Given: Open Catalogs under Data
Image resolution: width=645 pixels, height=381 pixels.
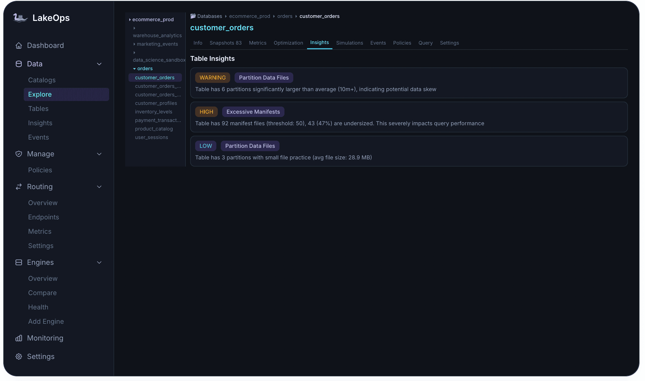Looking at the screenshot, I should point(42,80).
